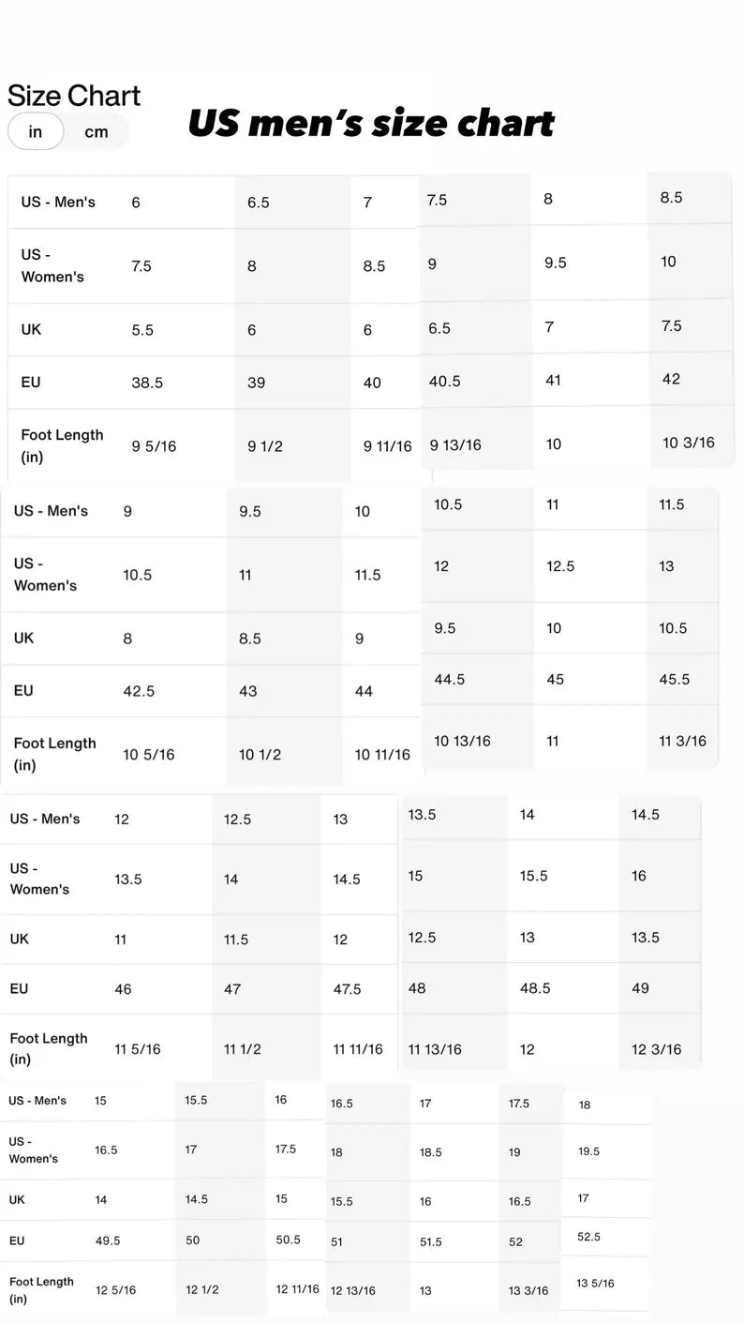Select the 'in' unit option
This screenshot has height=1323, width=744.
point(36,131)
